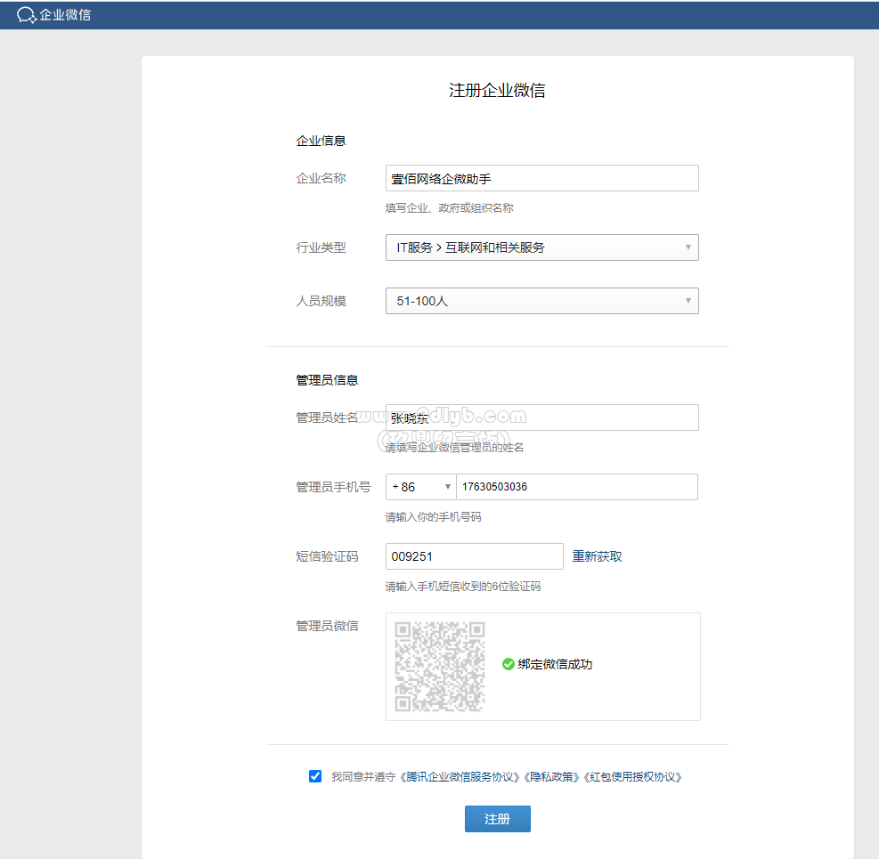
Task: Click hint text 请输入你的手机号码
Action: click(433, 516)
